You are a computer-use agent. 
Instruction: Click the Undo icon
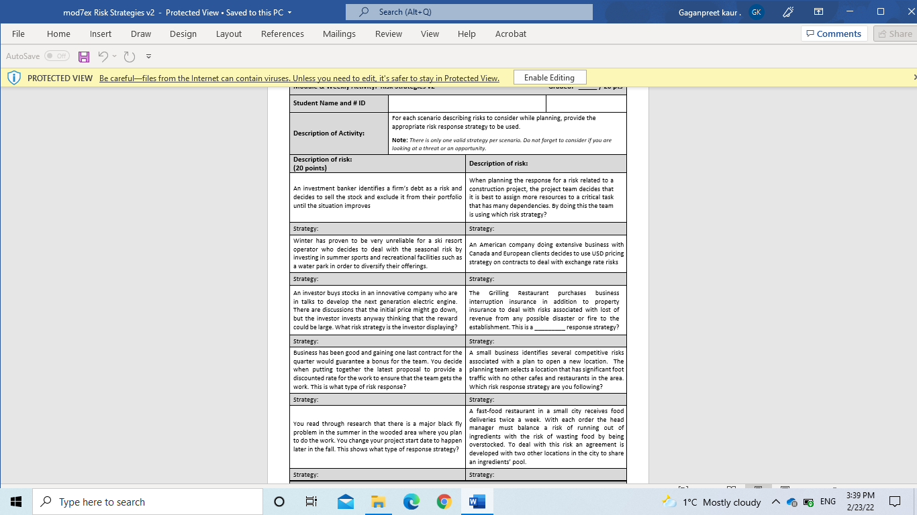click(103, 57)
